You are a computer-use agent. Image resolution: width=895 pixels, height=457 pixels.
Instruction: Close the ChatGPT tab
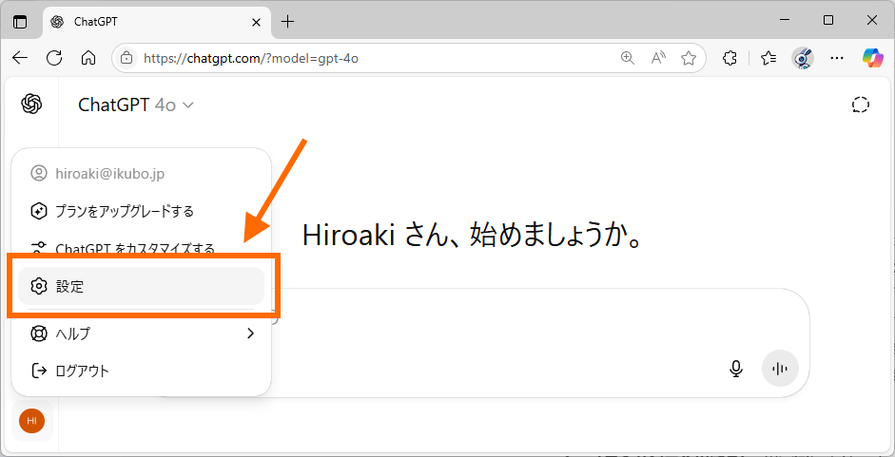(x=256, y=22)
